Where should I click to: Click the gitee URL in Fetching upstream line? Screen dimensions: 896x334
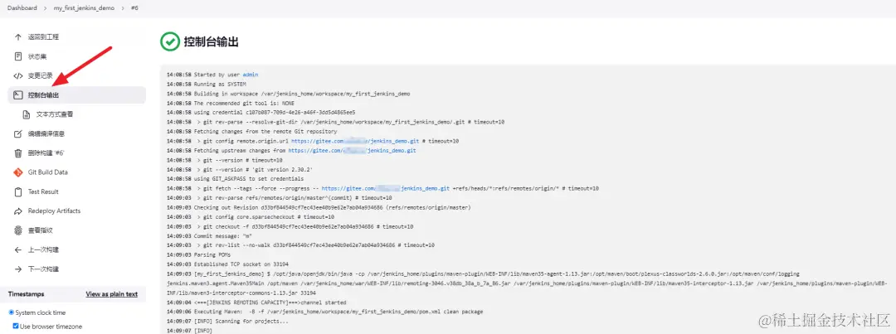point(352,151)
